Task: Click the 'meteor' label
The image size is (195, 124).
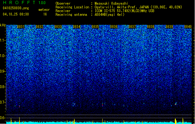Action: coord(44,10)
